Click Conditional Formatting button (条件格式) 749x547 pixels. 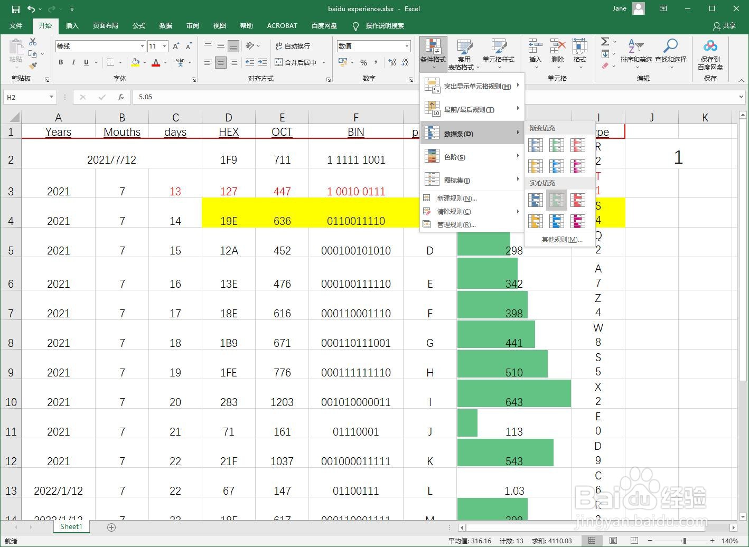(433, 54)
